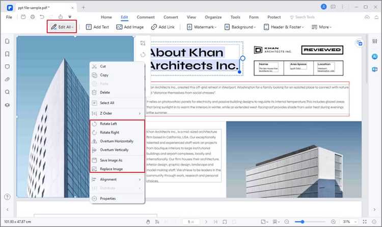The height and width of the screenshot is (227, 382).
Task: Open the Watermark dropdown
Action: point(202,27)
